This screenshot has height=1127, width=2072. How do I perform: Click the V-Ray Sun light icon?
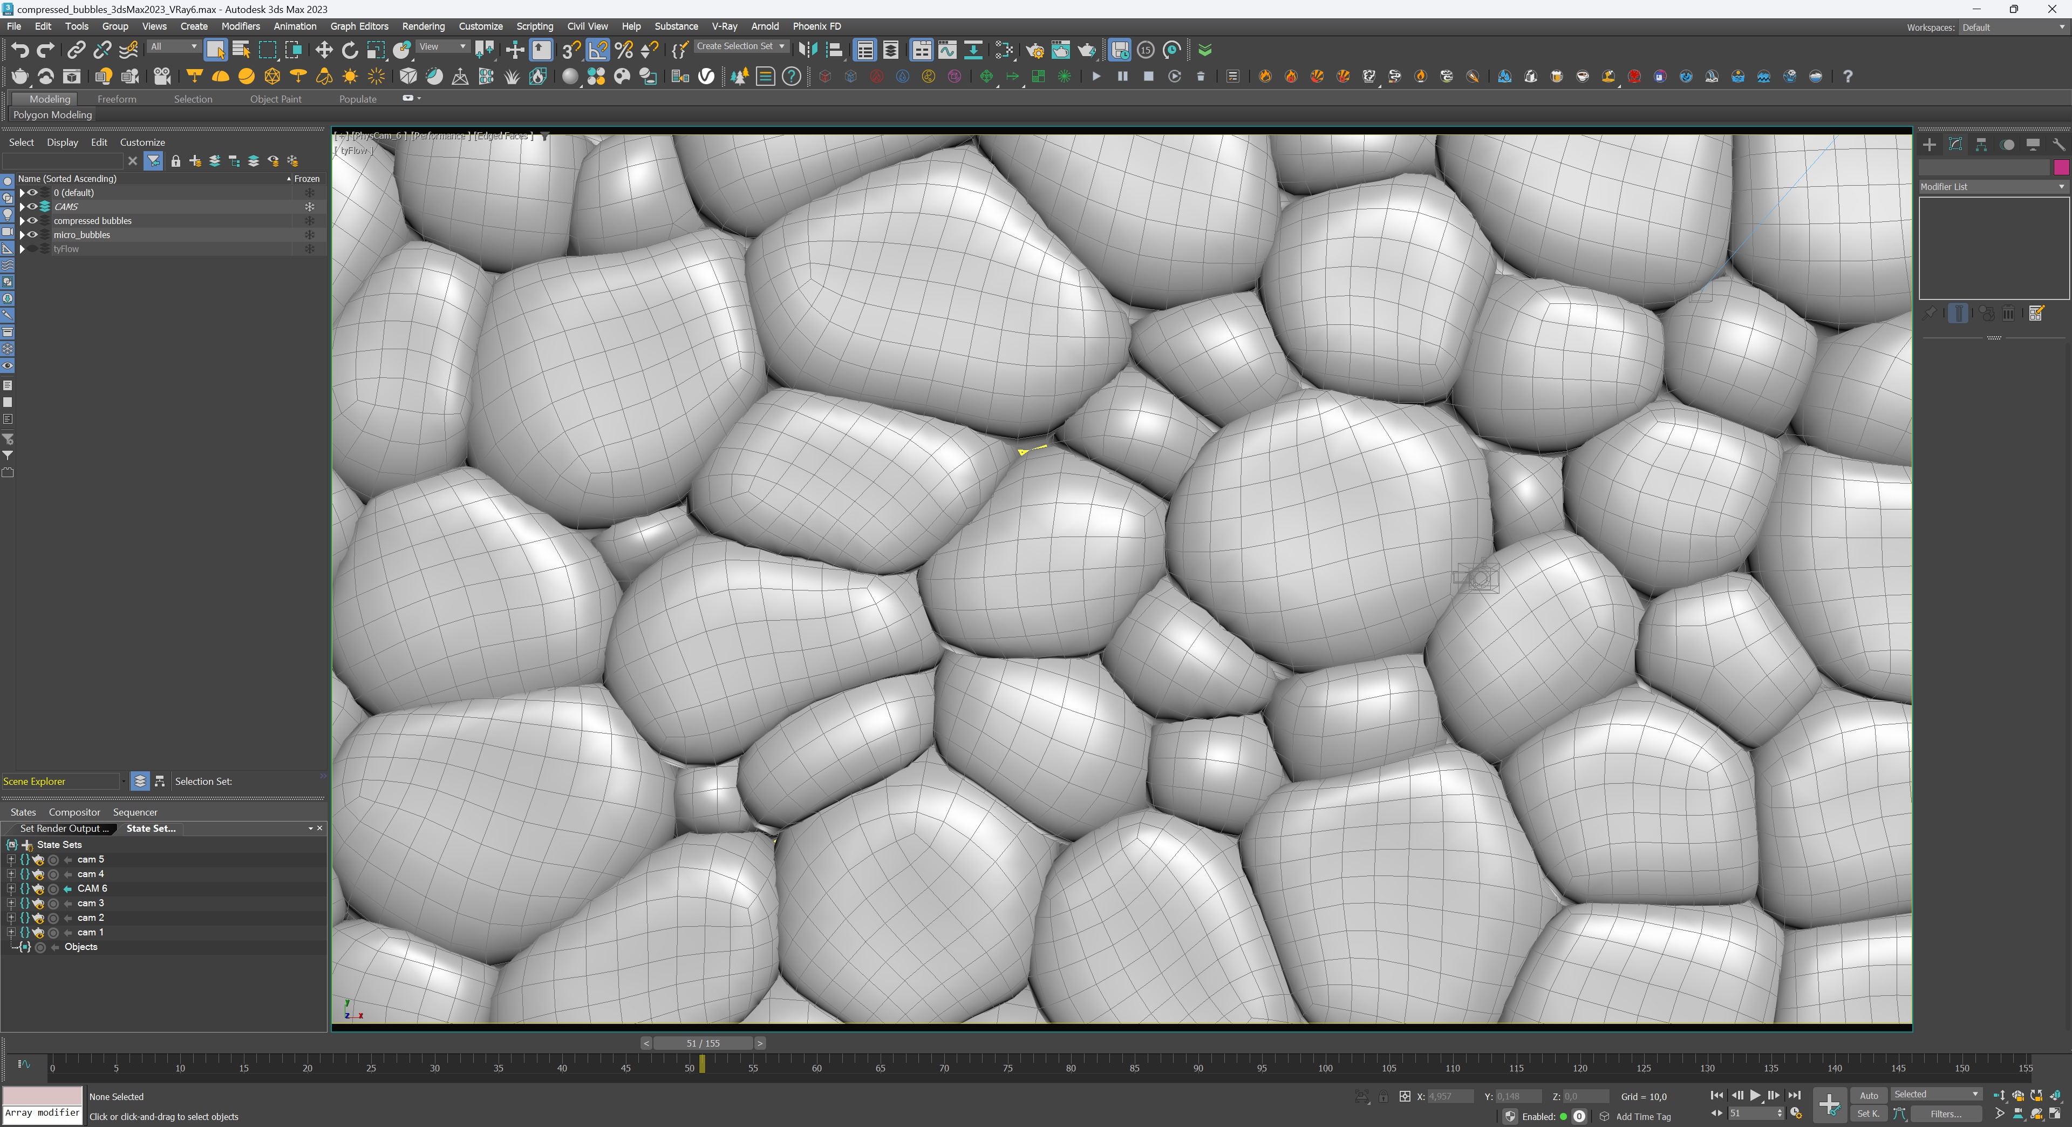(x=350, y=77)
